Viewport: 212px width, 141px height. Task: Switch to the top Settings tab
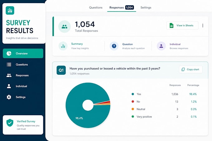pyautogui.click(x=146, y=7)
